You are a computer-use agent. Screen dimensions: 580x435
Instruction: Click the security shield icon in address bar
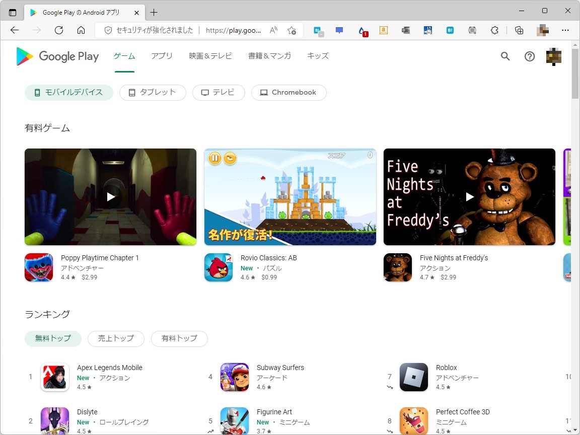point(108,30)
